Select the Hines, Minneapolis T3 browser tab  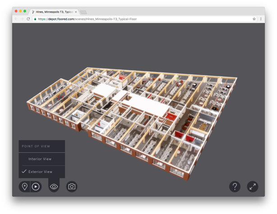54,12
